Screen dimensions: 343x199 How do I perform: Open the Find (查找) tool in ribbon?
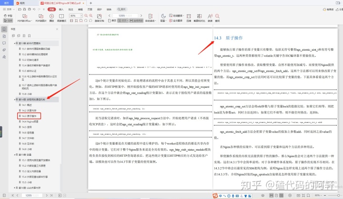pos(217,18)
